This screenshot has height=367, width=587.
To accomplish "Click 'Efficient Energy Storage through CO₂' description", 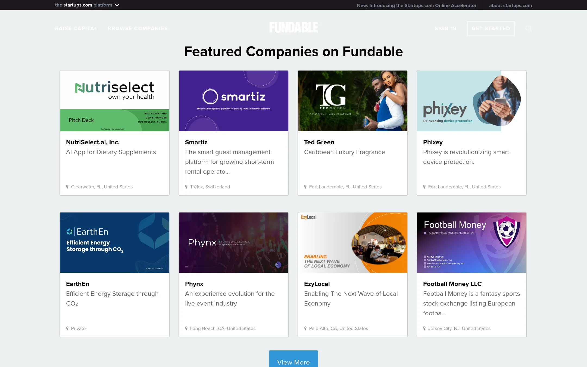I will point(112,298).
